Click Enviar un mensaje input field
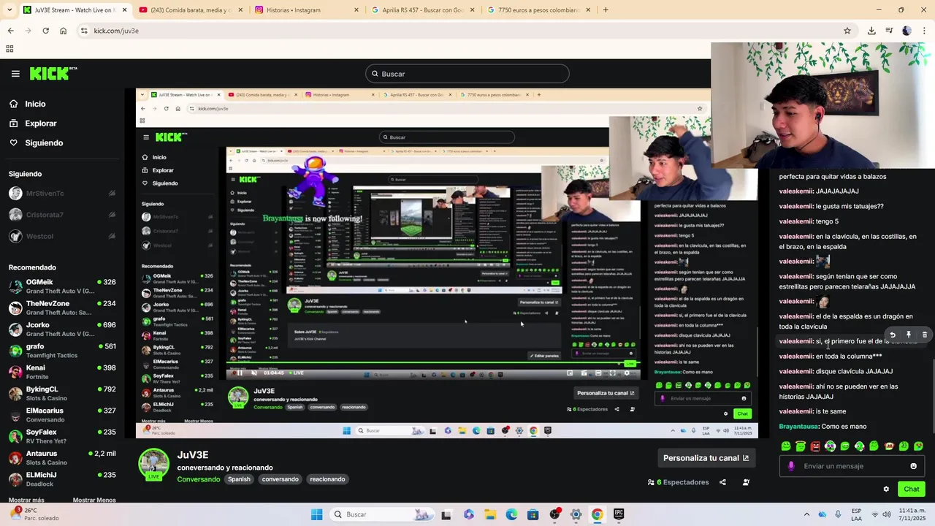Image resolution: width=935 pixels, height=526 pixels. [851, 466]
